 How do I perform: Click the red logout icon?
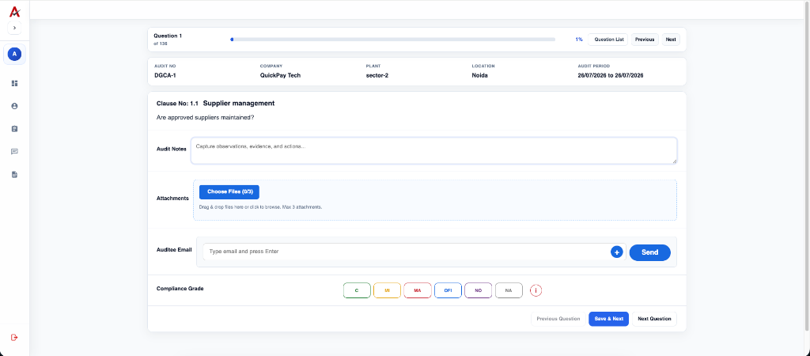[x=14, y=337]
